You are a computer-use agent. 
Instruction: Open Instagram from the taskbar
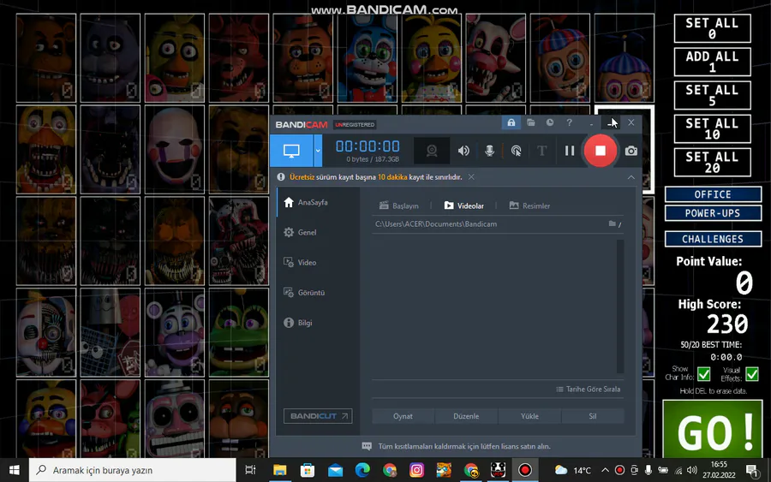pos(416,470)
